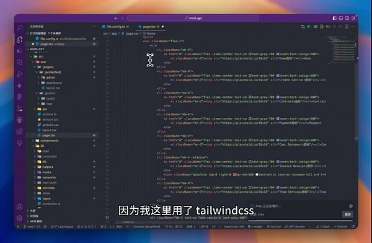Open the Extensions view in the activity bar
The height and width of the screenshot is (243, 372).
tap(20, 131)
